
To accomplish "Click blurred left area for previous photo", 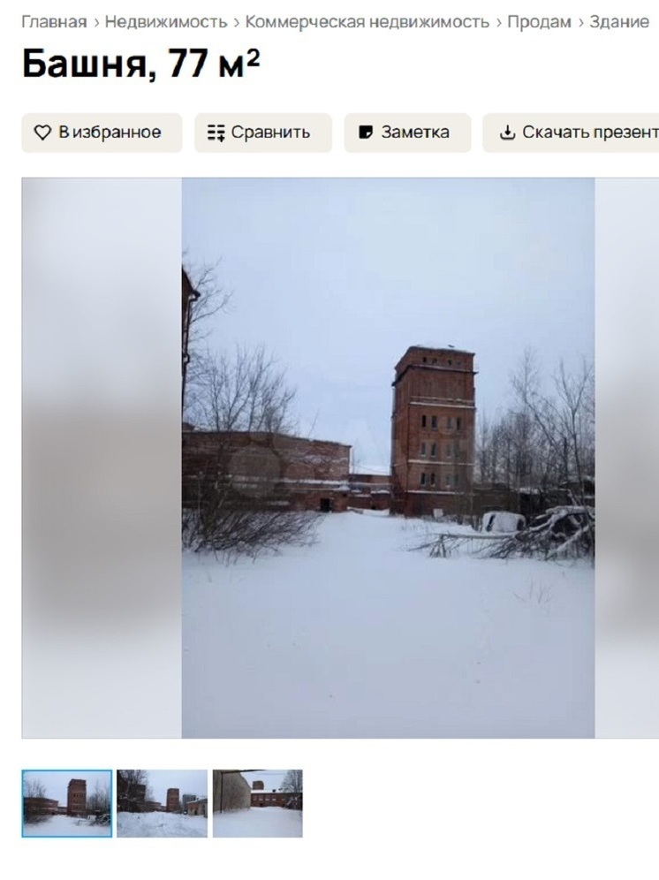I will pyautogui.click(x=102, y=458).
